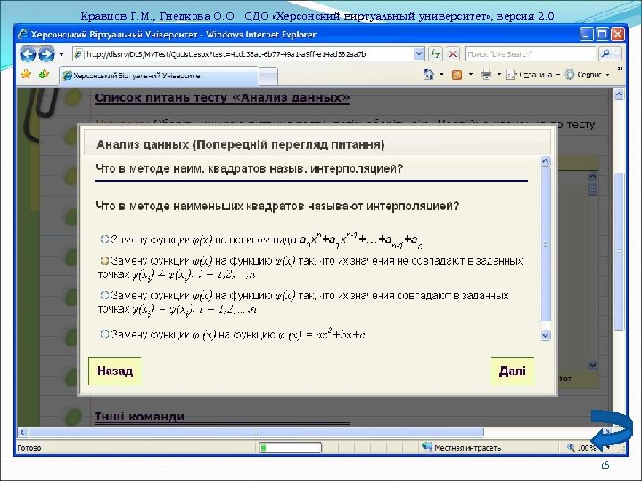
Task: Click the RSS feeds icon
Action: coord(457,75)
